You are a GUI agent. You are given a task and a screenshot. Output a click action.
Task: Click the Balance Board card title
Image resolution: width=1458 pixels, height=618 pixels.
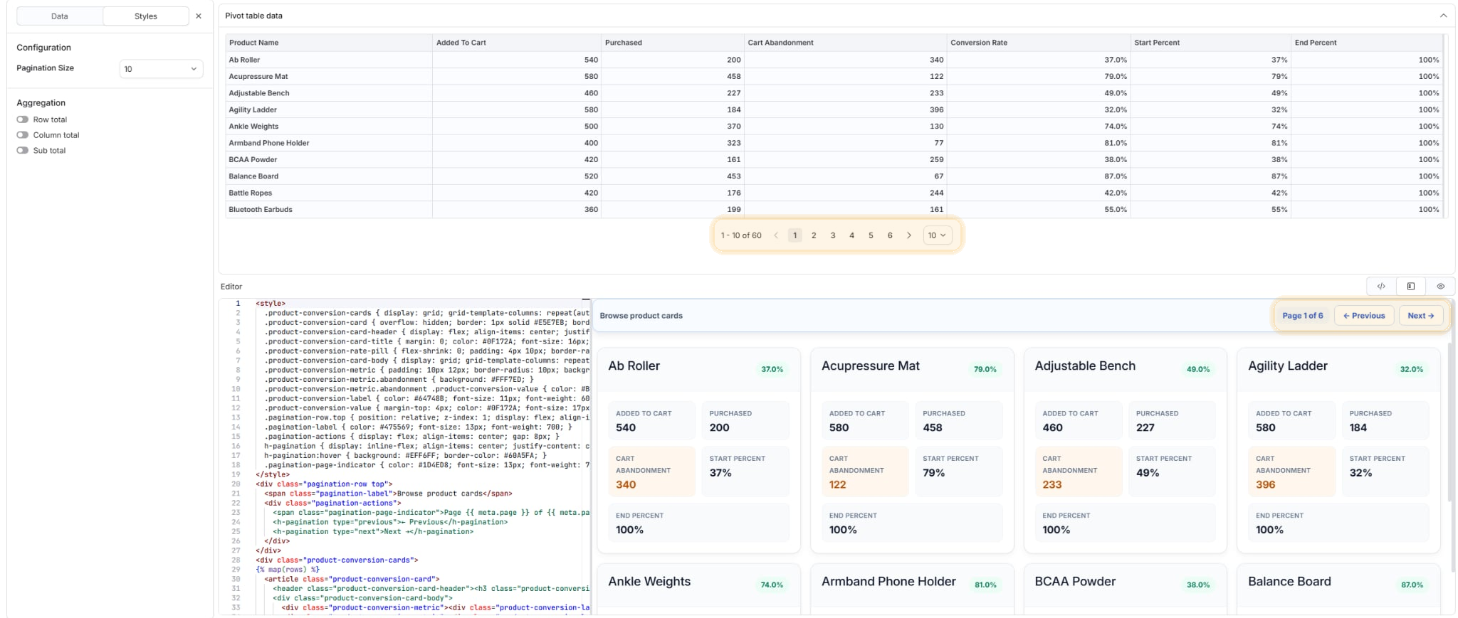(x=1289, y=582)
